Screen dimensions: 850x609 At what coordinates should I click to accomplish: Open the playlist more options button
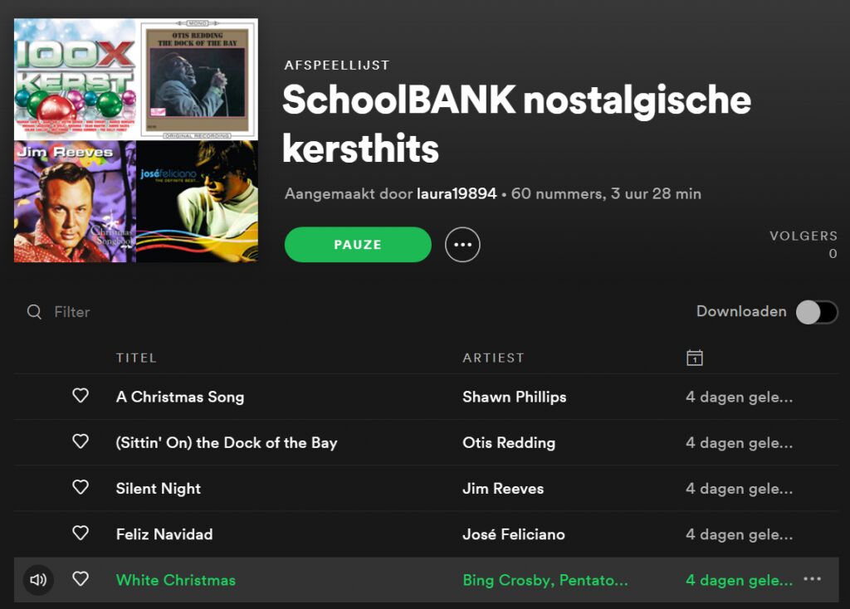tap(462, 245)
